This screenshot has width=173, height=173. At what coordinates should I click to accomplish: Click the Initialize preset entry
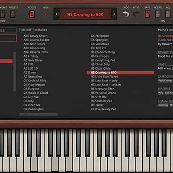pyautogui.click(x=41, y=30)
